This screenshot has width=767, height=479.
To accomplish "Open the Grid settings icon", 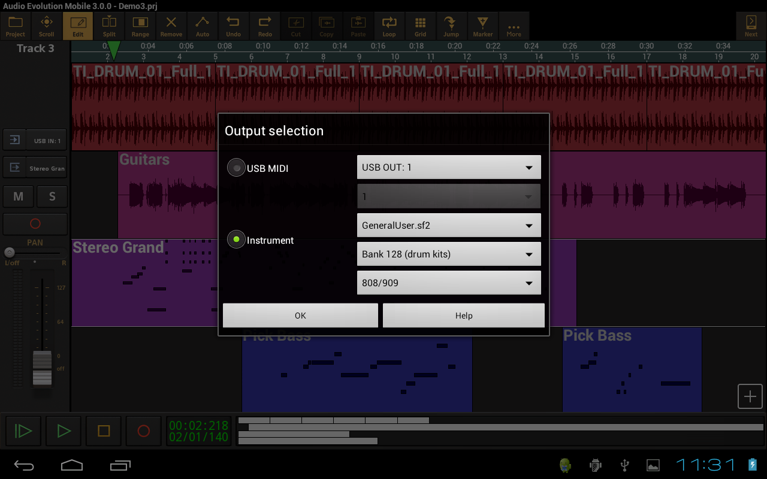I will [x=420, y=26].
